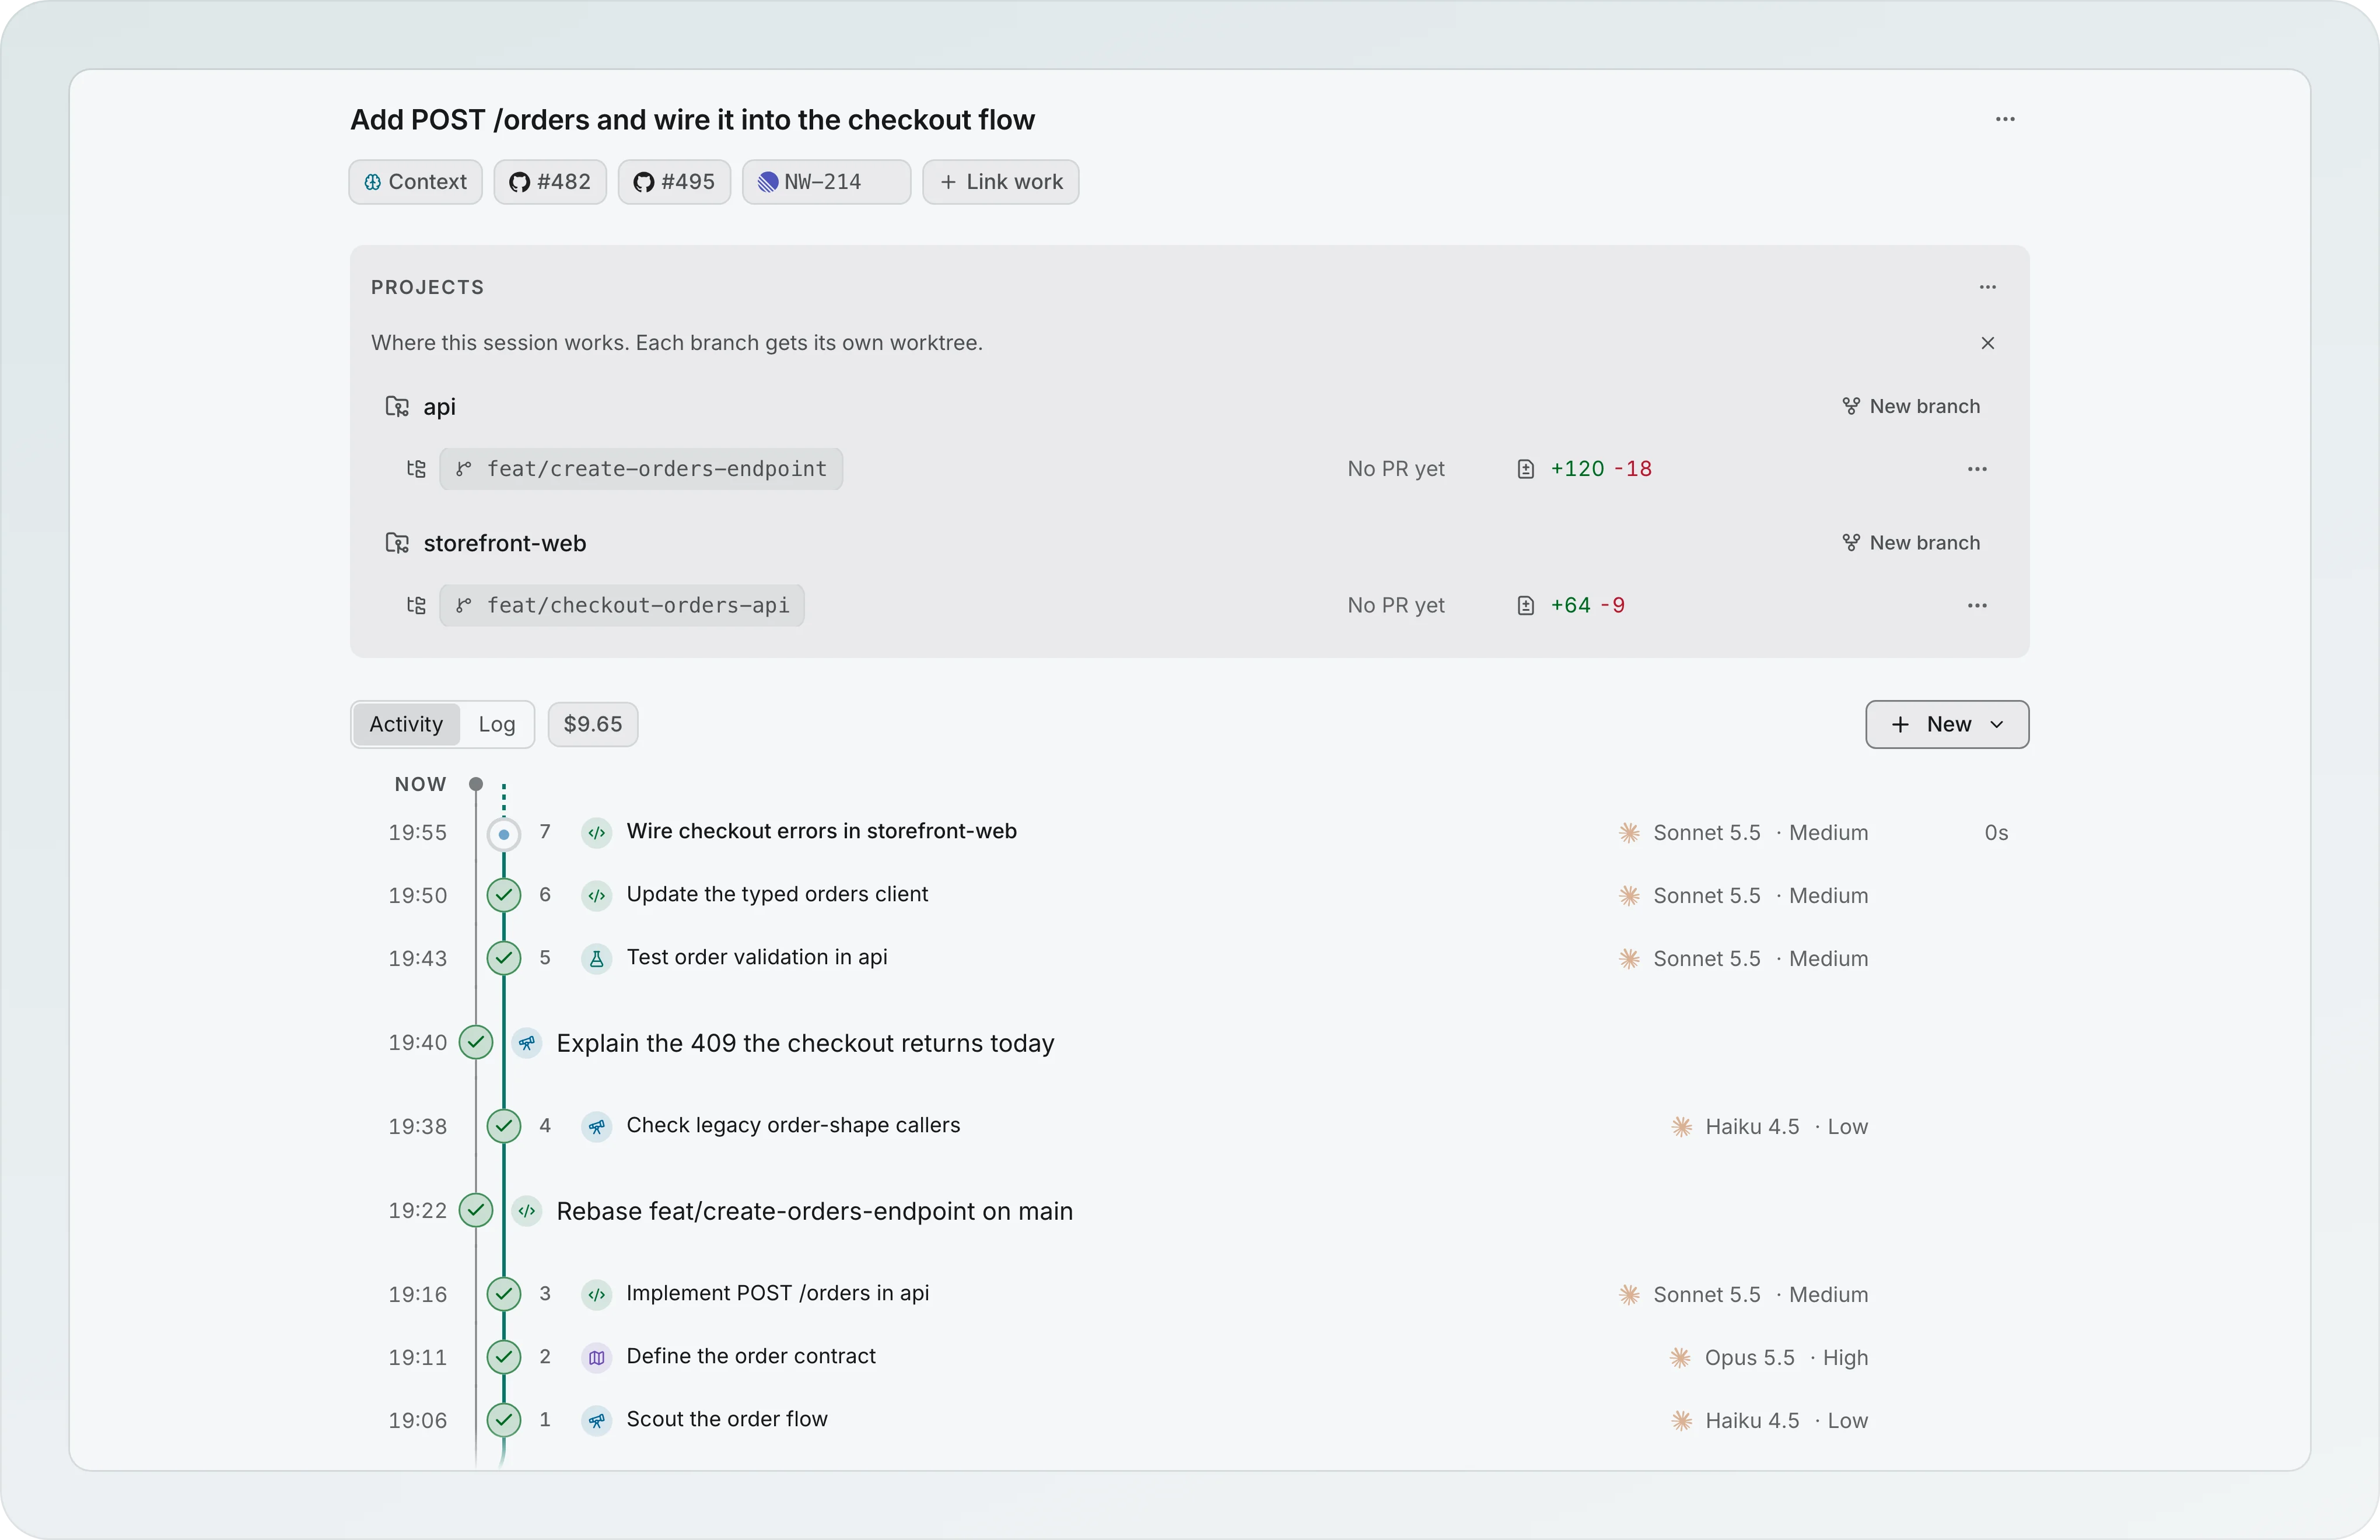Open the Projects panel ellipsis menu

click(1987, 287)
